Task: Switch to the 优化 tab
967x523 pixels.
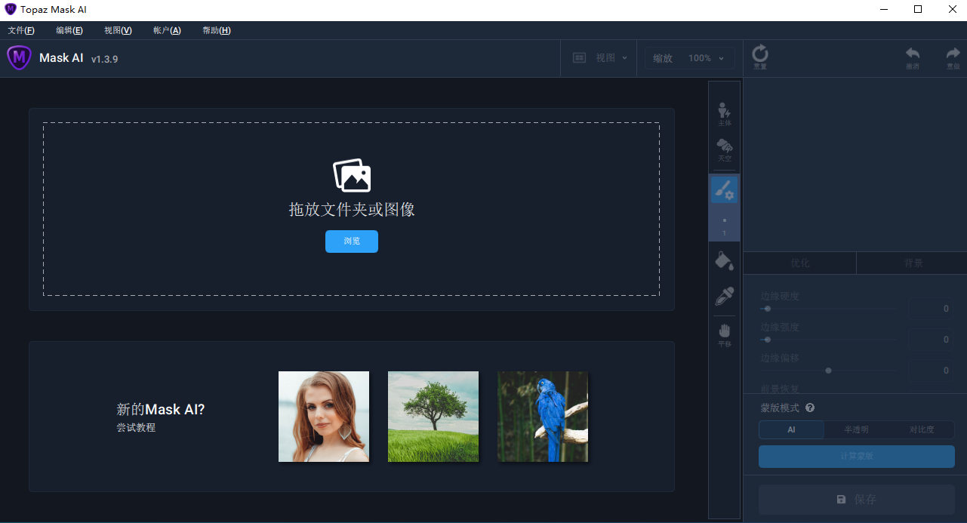Action: point(800,263)
